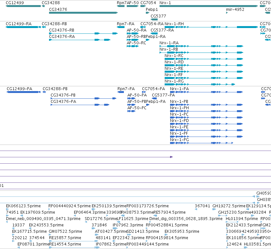Click the EK305953.5prime EST label

click(x=182, y=231)
